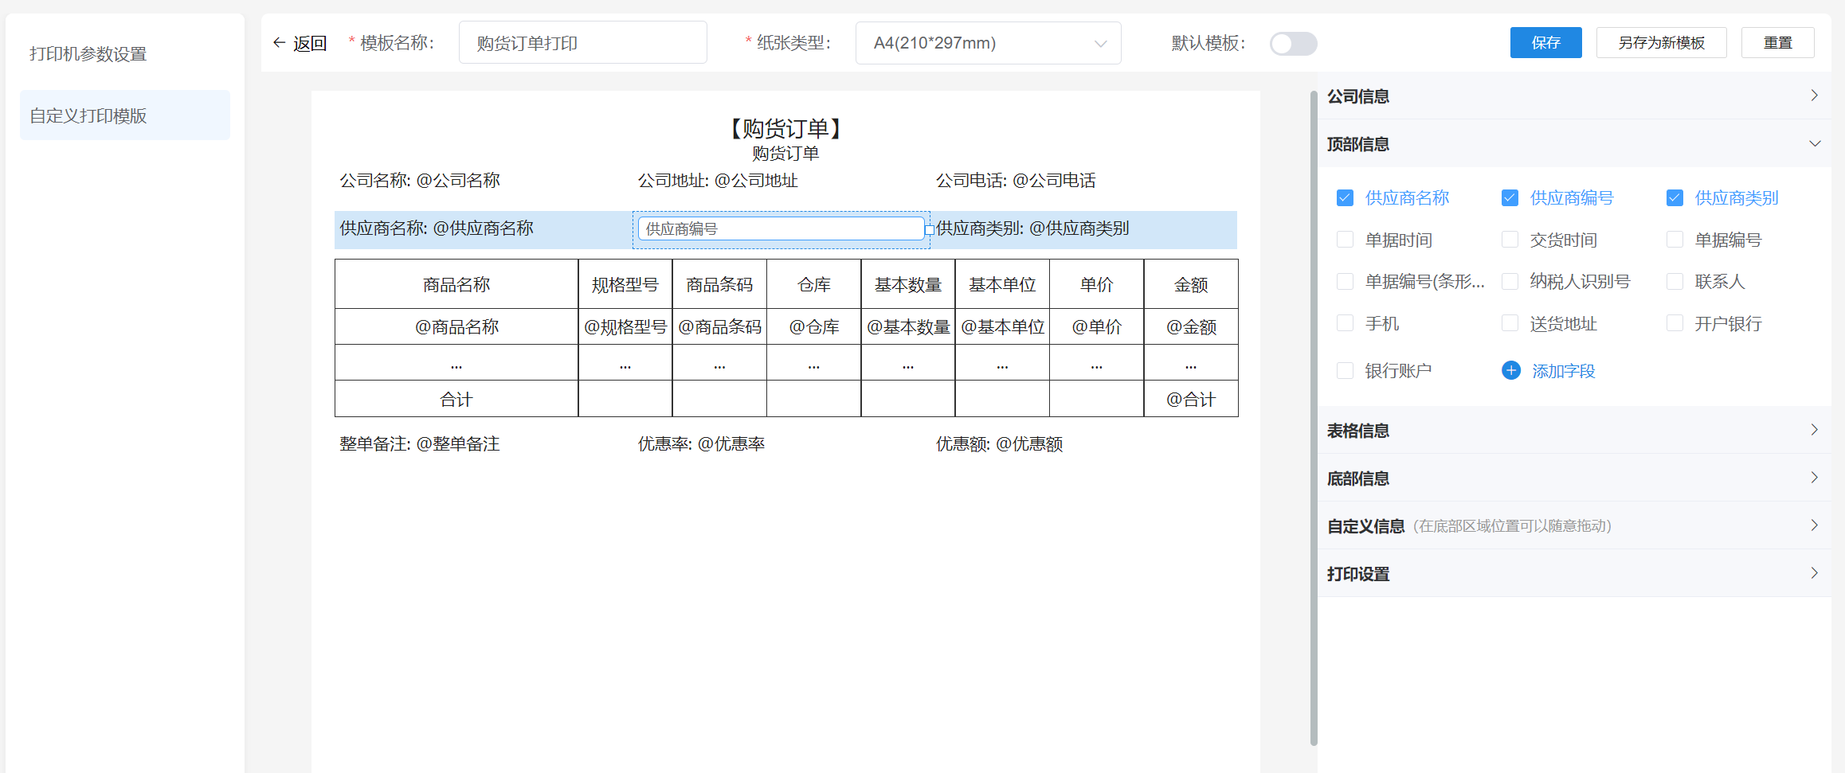
Task: Check the 开户银行 checkbox
Action: pyautogui.click(x=1675, y=323)
